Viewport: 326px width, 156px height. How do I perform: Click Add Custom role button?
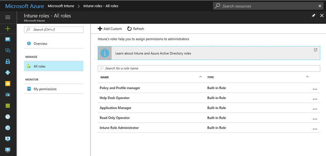click(x=110, y=29)
